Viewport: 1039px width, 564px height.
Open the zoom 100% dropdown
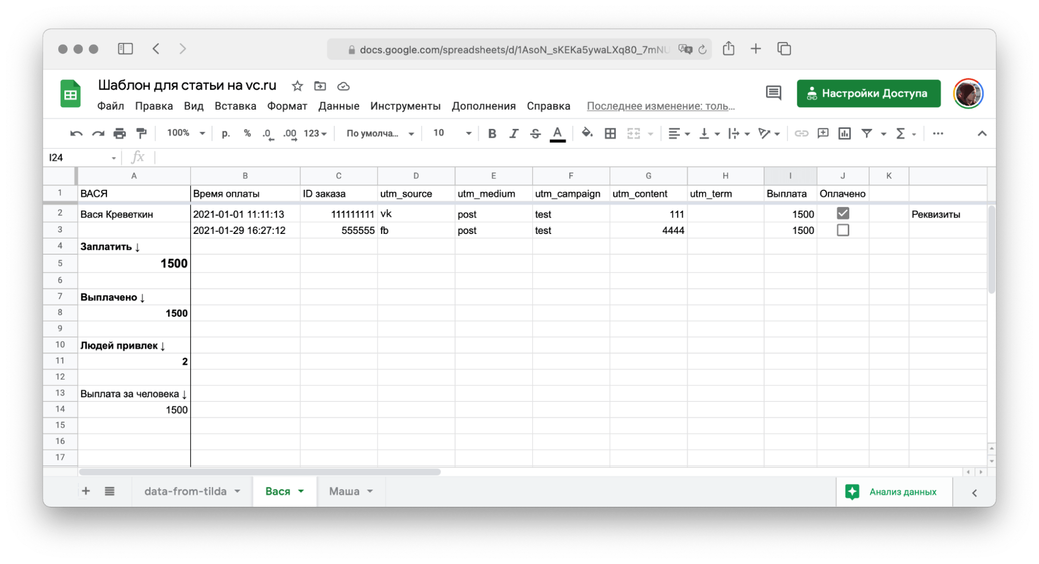tap(186, 133)
